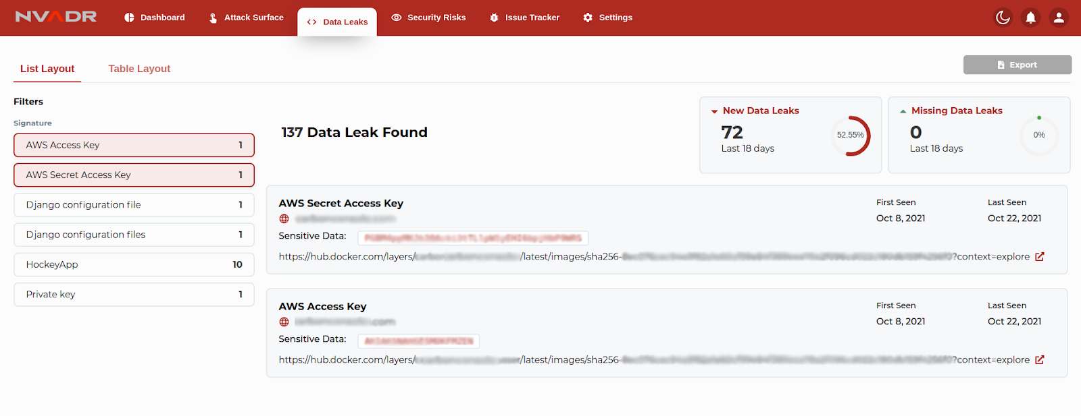Viewport: 1081px width, 416px height.
Task: Click the 0 missing data leaks count
Action: [x=915, y=132]
